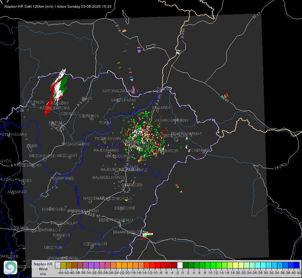302x278 pixels.
Task: Click the TISZAVASVÁRI label
Action: tap(108, 139)
